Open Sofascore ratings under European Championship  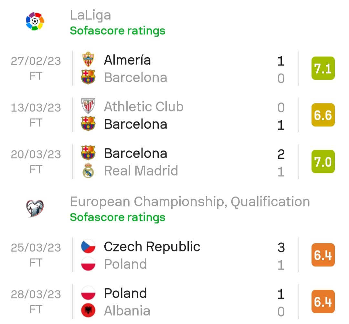click(x=118, y=217)
